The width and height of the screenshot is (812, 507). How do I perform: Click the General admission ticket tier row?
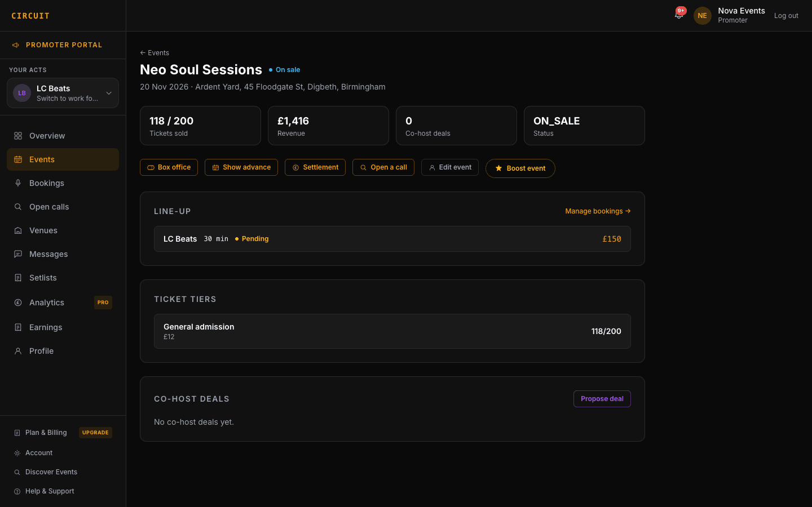coord(392,331)
